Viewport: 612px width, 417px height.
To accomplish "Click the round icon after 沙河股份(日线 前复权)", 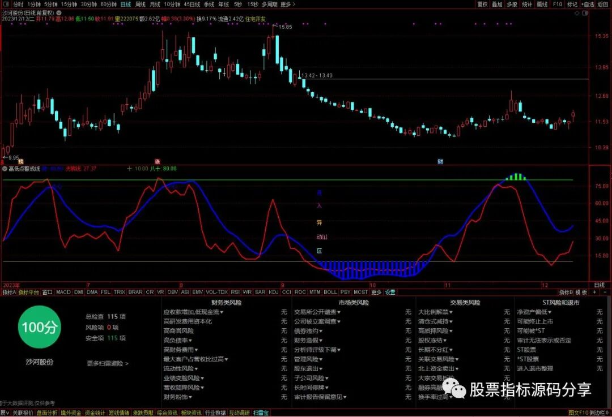I will pyautogui.click(x=59, y=13).
